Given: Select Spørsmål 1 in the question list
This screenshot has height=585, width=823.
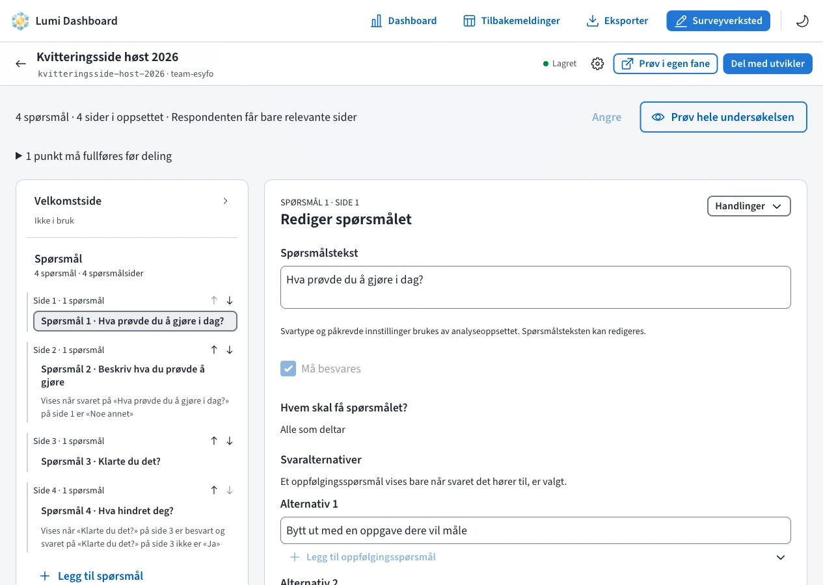Looking at the screenshot, I should tap(135, 321).
